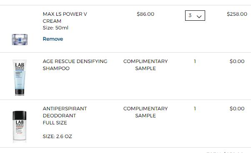
Task: Select MAX LS POWER V CREAM title
Action: click(65, 17)
